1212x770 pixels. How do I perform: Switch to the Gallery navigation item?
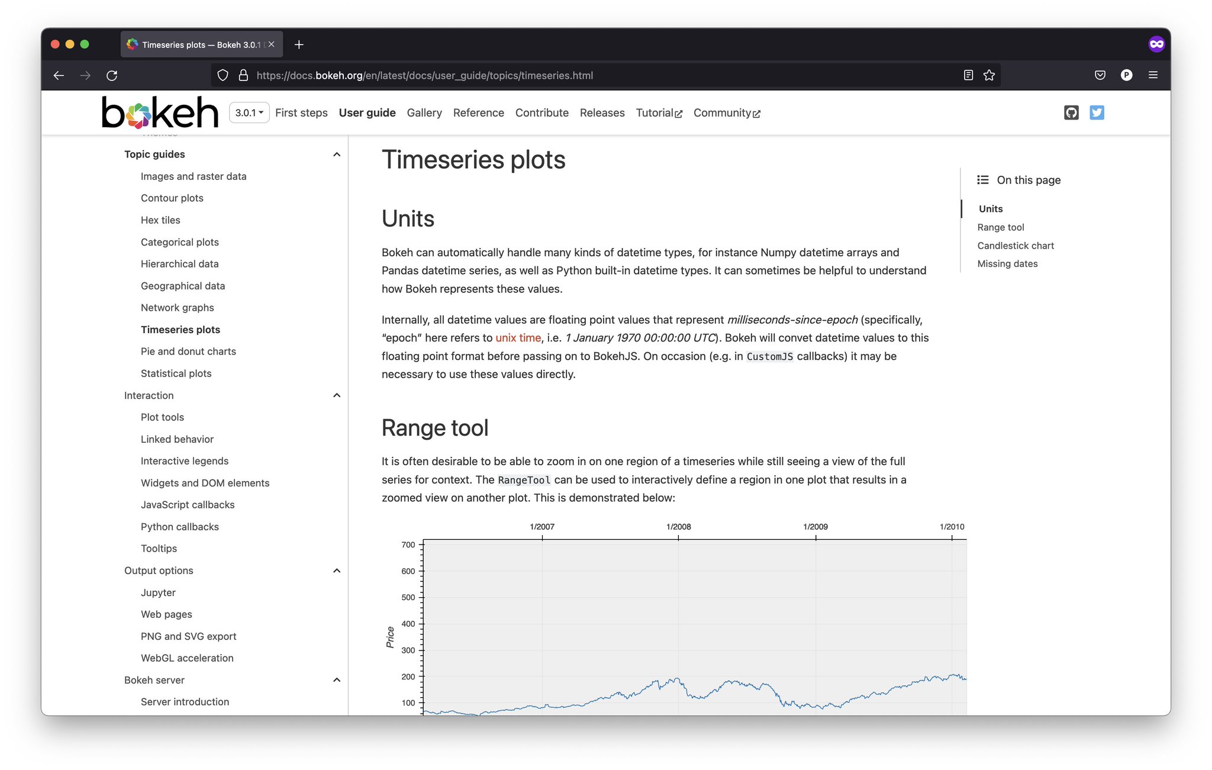(x=424, y=112)
